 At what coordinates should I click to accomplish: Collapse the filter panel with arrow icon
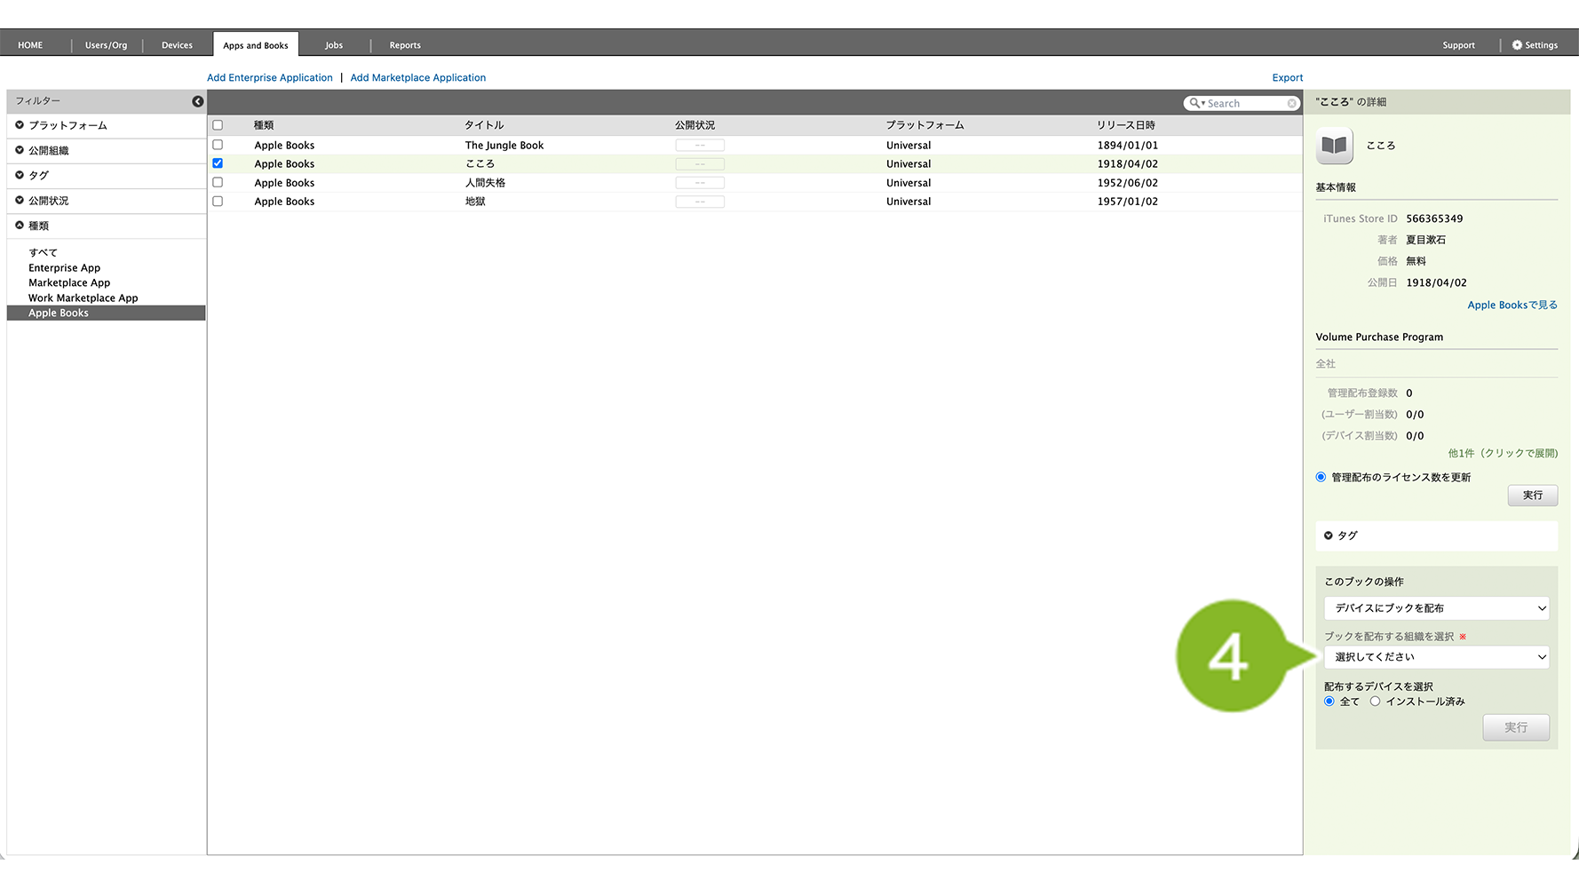point(197,101)
